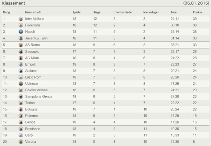Click the Sassuolo crest icon
Image resolution: width=211 pixels, height=146 pixels.
click(x=21, y=51)
